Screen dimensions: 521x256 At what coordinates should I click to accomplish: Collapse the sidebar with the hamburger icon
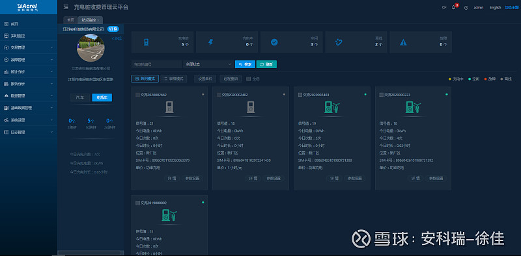tap(66, 7)
